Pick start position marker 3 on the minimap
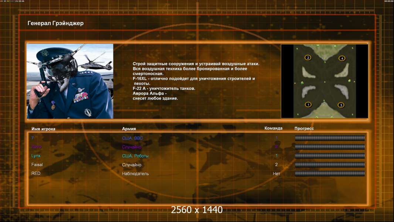394x222 pixels. [x=341, y=105]
